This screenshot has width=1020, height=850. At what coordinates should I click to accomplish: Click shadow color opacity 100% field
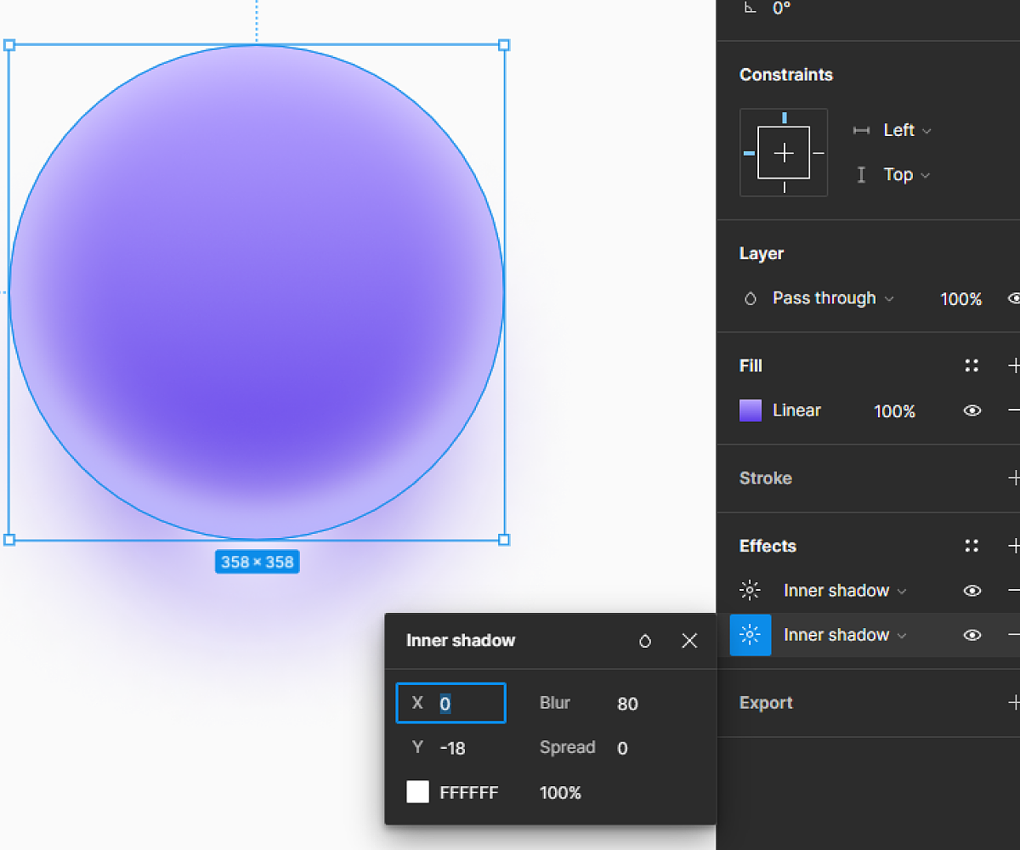[x=560, y=793]
